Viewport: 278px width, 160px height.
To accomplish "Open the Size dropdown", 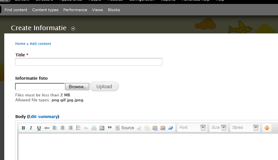I will point(219,128).
